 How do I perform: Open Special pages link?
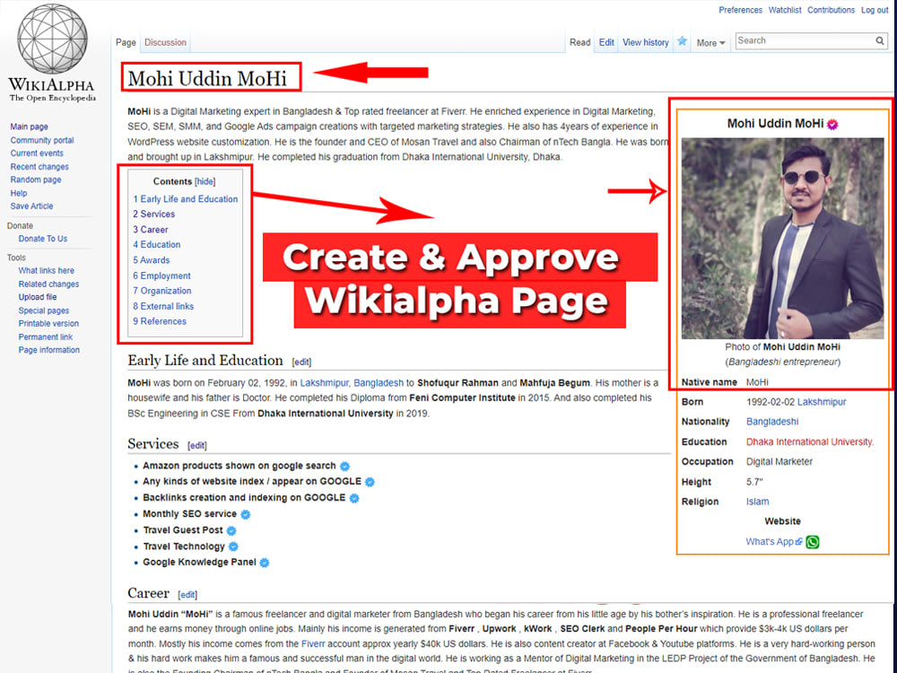click(43, 310)
